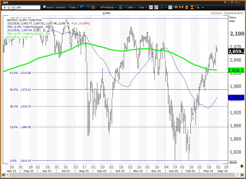Click the comparison chart icon with circle

pyautogui.click(x=156, y=7)
